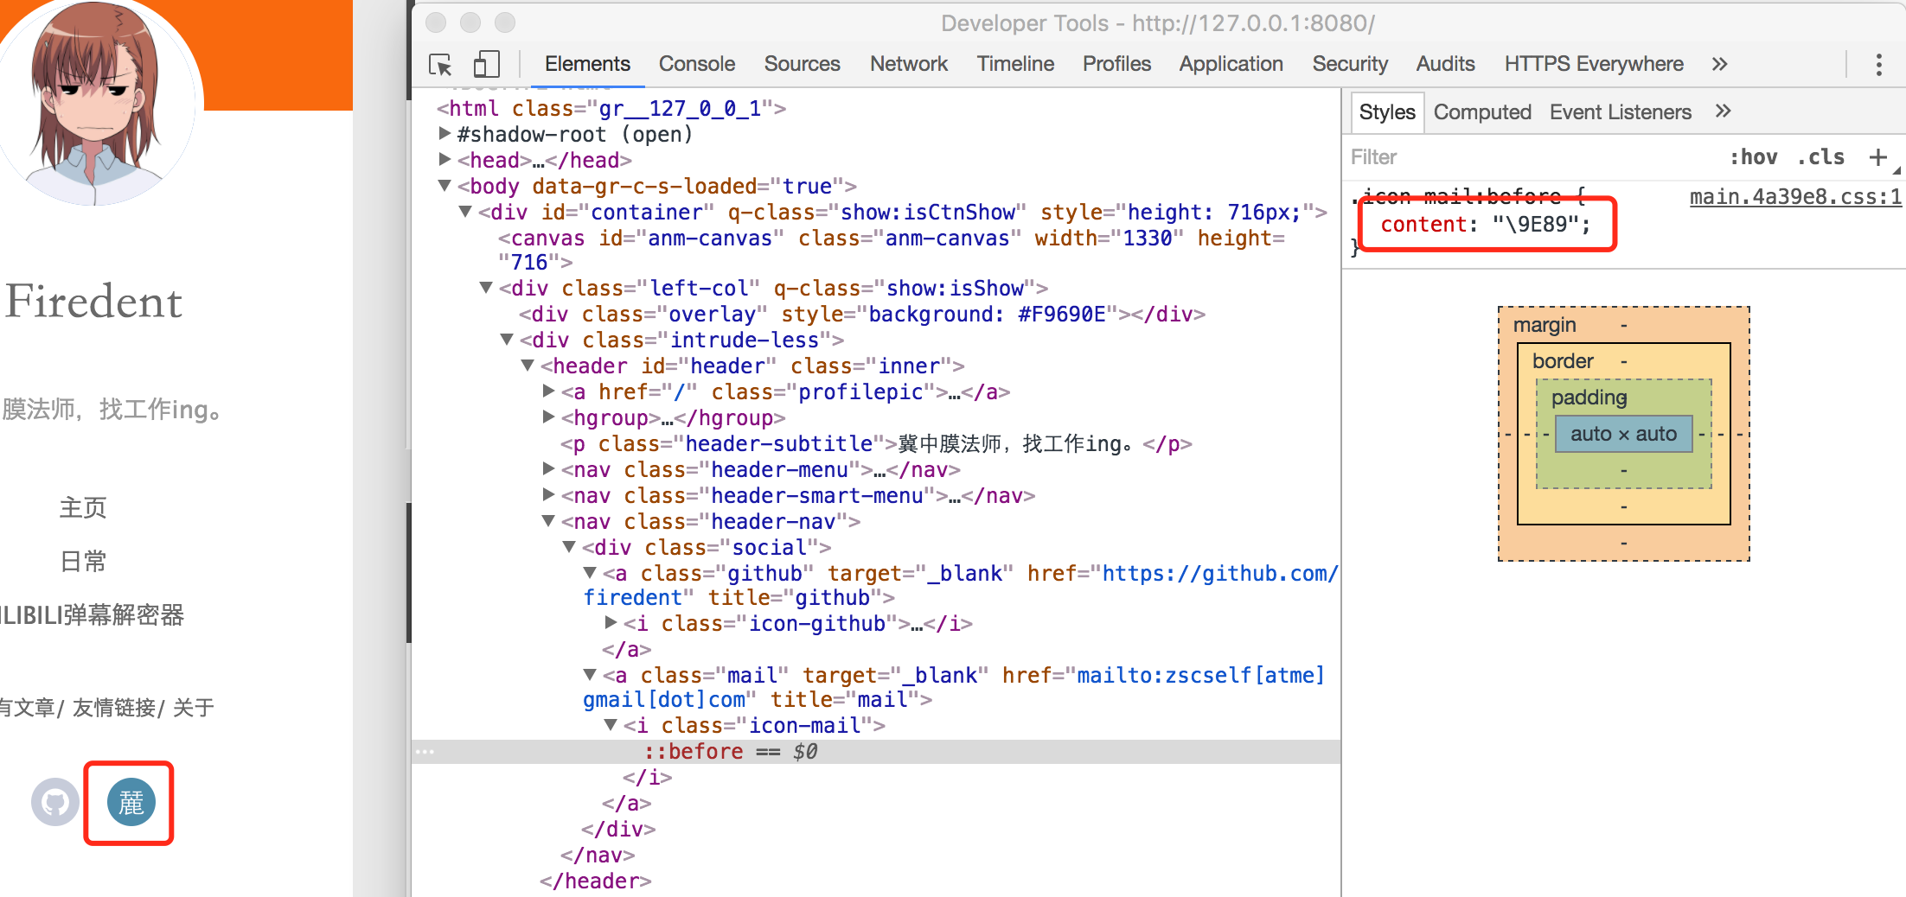The image size is (1906, 897).
Task: Add new style rule plus icon
Action: (1877, 157)
